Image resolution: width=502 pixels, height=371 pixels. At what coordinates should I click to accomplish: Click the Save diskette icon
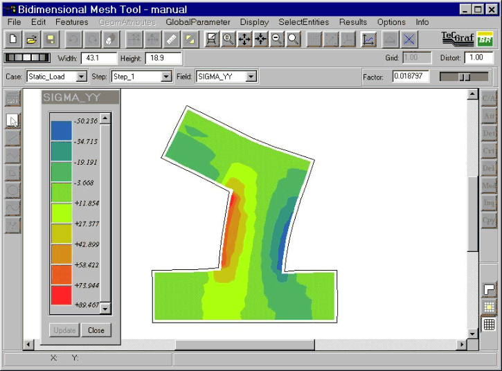coord(51,39)
